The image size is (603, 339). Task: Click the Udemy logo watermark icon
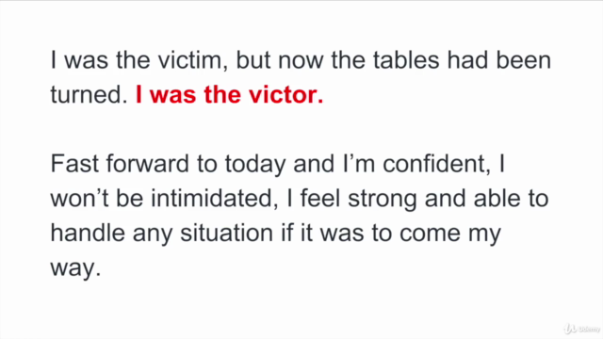tap(570, 329)
